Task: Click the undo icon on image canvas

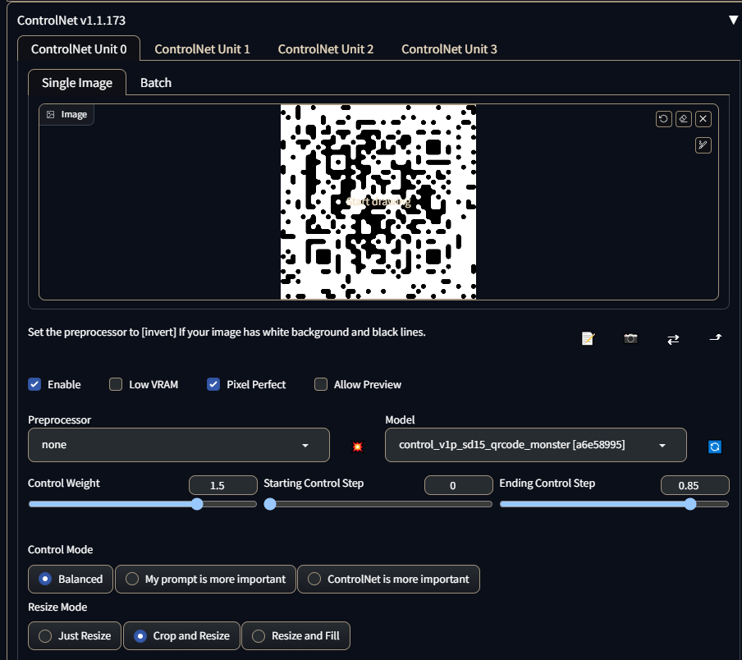Action: (663, 119)
